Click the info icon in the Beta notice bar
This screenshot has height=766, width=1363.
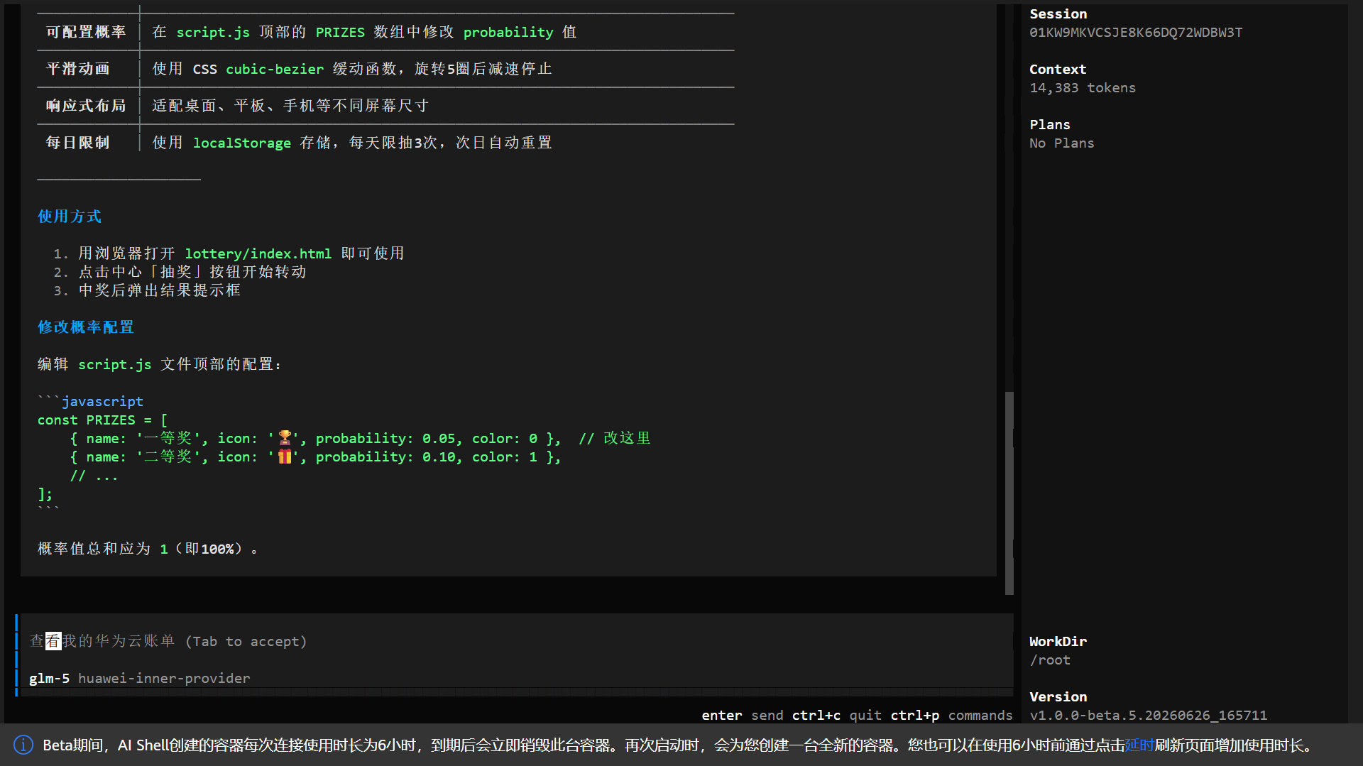(x=23, y=745)
